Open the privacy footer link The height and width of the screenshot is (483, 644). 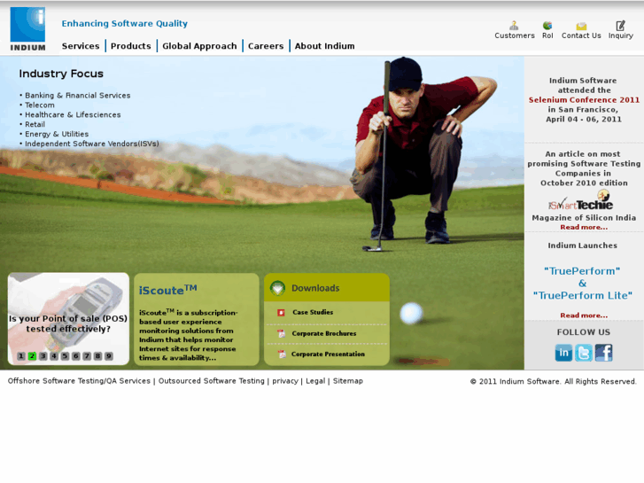285,381
